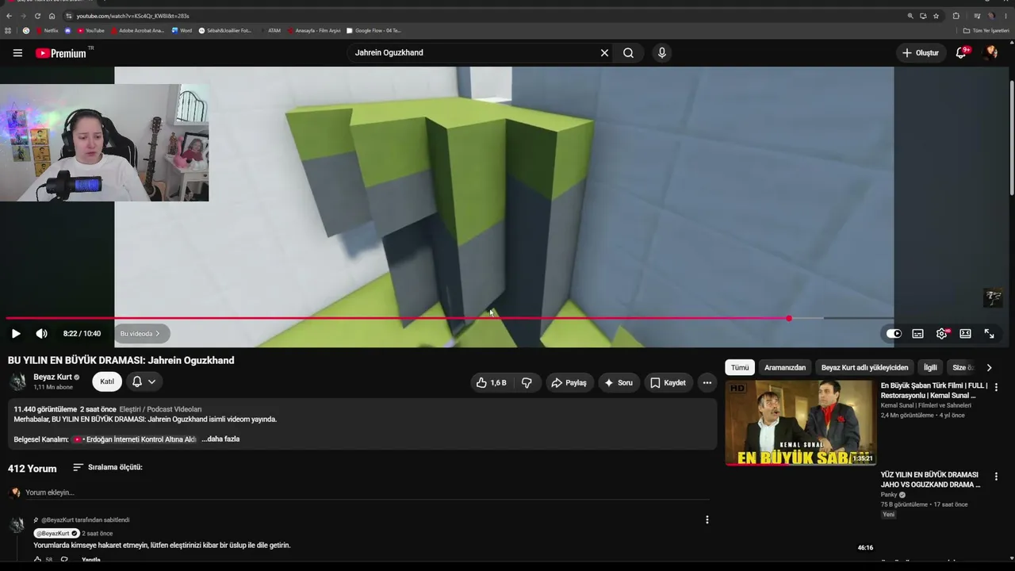The image size is (1015, 571).
Task: Open options for the Kemal Sunal video
Action: [x=996, y=388]
